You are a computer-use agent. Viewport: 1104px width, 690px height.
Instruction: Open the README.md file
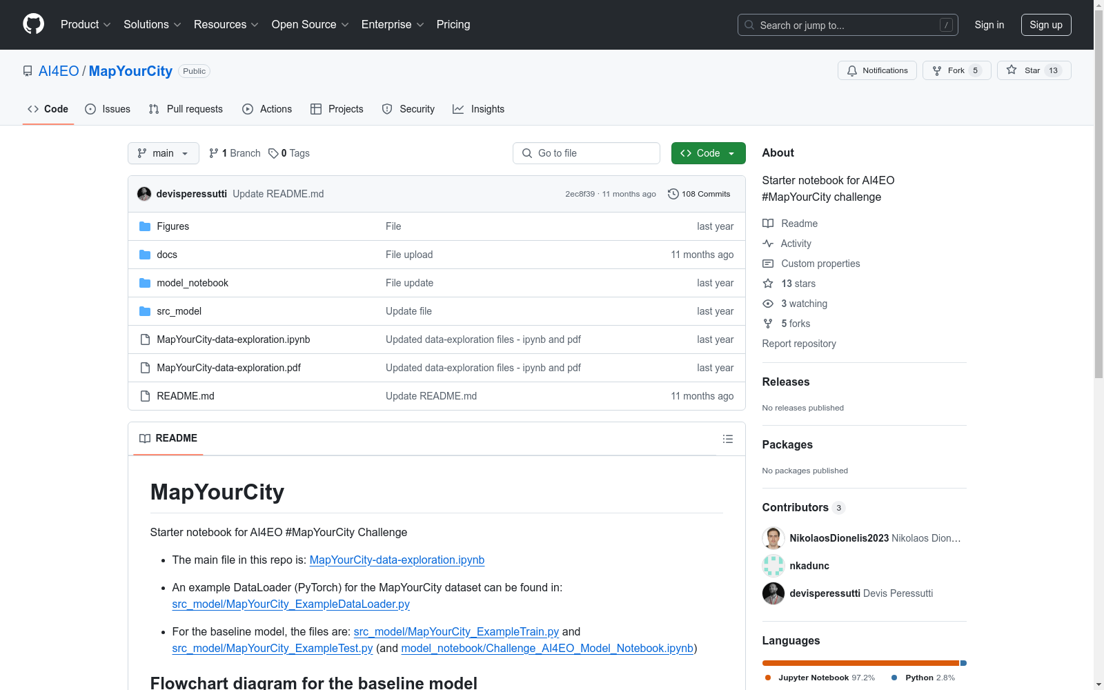pos(186,396)
